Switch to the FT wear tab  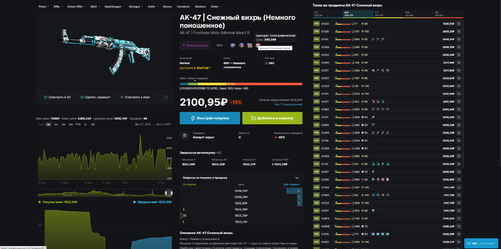(388, 14)
